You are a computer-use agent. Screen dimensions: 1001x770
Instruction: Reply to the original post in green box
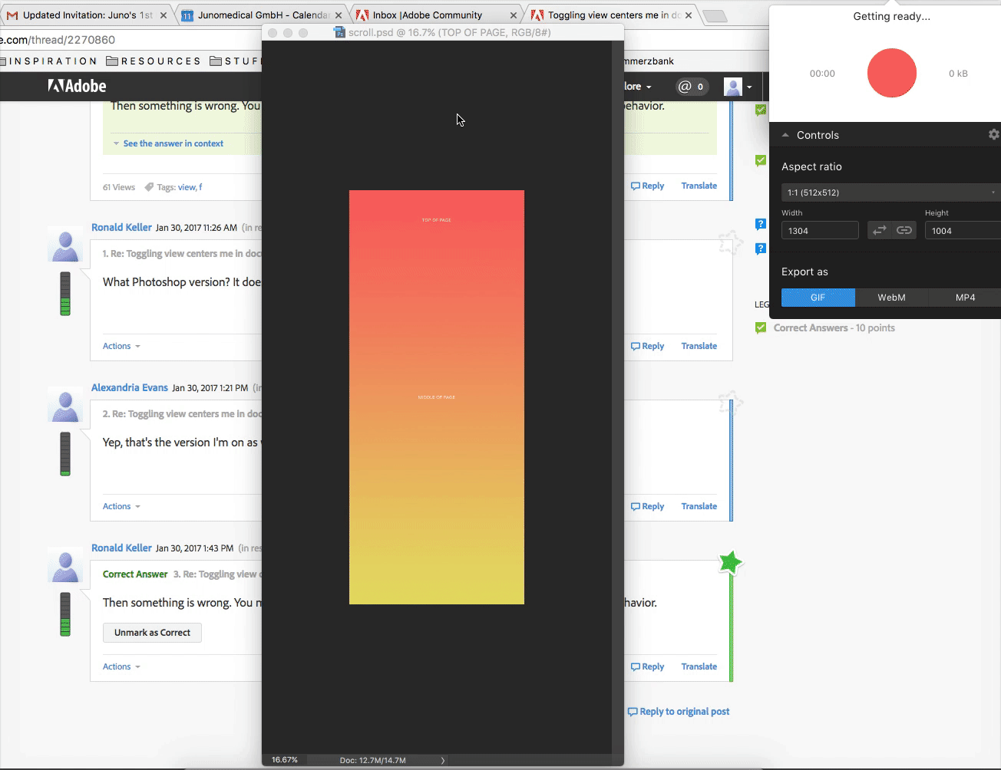point(647,186)
